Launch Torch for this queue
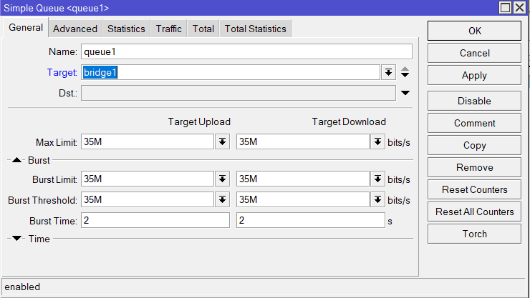The height and width of the screenshot is (298, 530). tap(474, 234)
